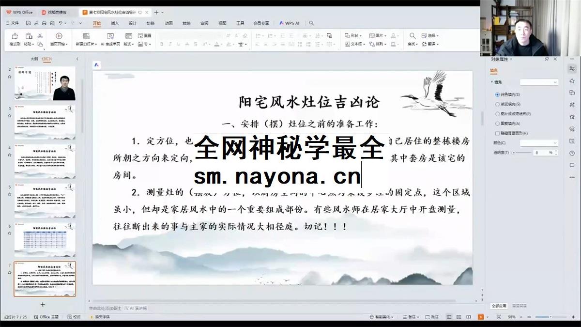Image resolution: width=581 pixels, height=327 pixels.
Task: Close the object properties panel
Action: pos(555,59)
